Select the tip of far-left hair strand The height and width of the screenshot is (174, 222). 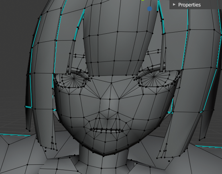tap(30, 131)
